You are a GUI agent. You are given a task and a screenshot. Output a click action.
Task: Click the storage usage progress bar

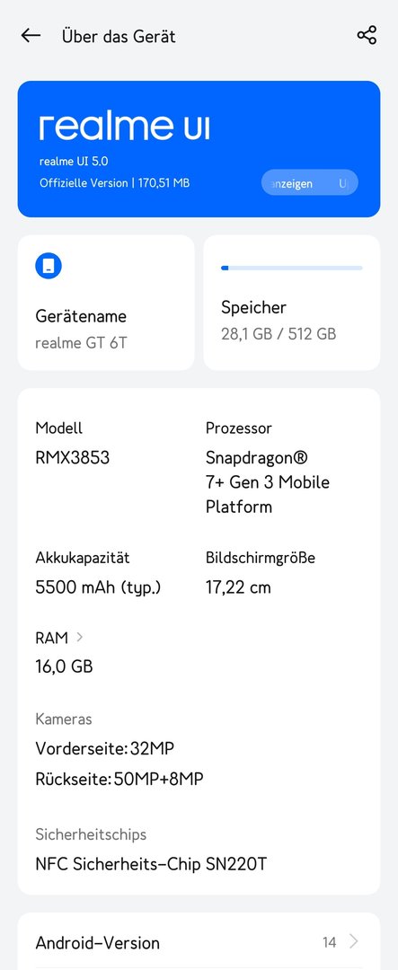point(291,268)
